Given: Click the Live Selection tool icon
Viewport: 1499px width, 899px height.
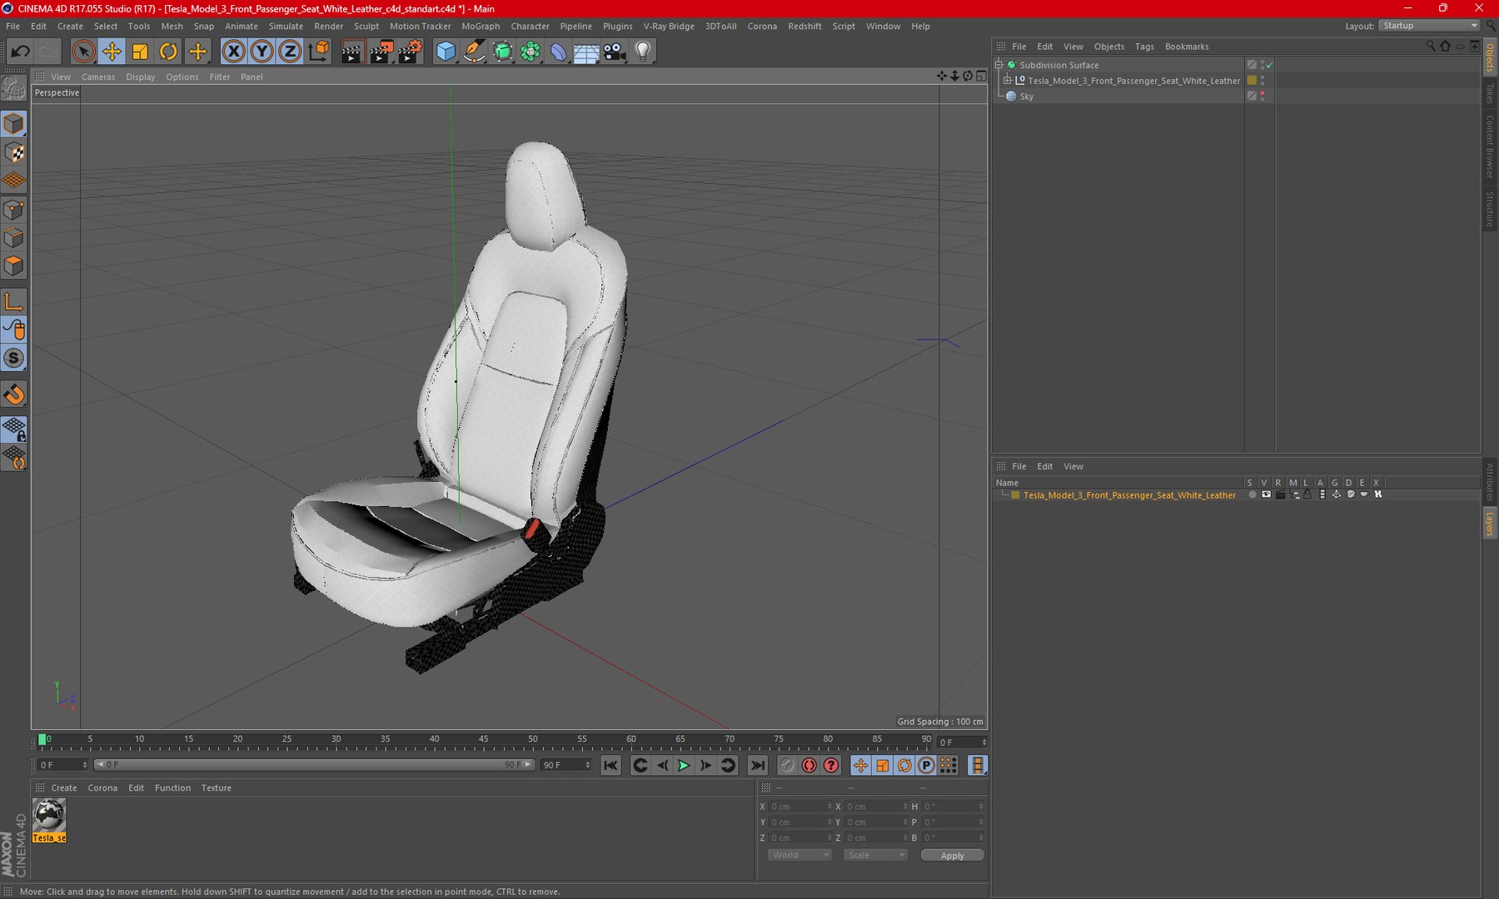Looking at the screenshot, I should [82, 52].
